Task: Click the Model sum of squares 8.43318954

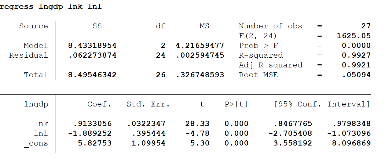Action: click(x=92, y=45)
